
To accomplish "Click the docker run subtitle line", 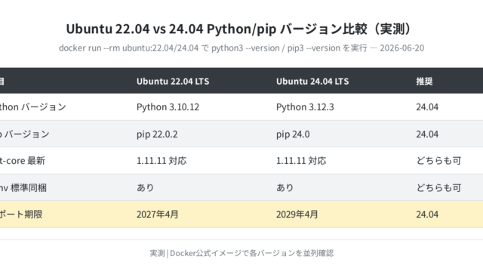I will coord(241,48).
